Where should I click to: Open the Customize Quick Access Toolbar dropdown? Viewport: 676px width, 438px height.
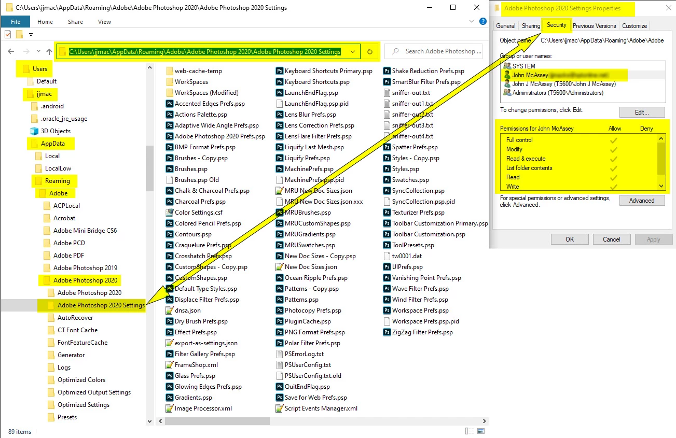pos(31,35)
